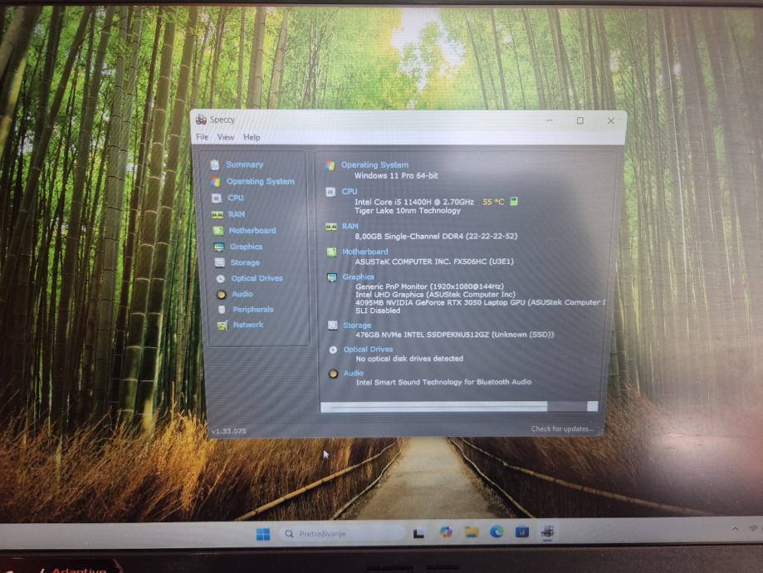Click the CPU heading link in summary
The height and width of the screenshot is (573, 763).
pyautogui.click(x=350, y=191)
